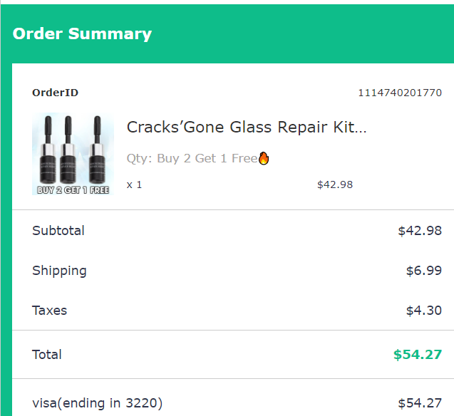Click the Order Summary header
The image size is (454, 416).
tap(82, 33)
